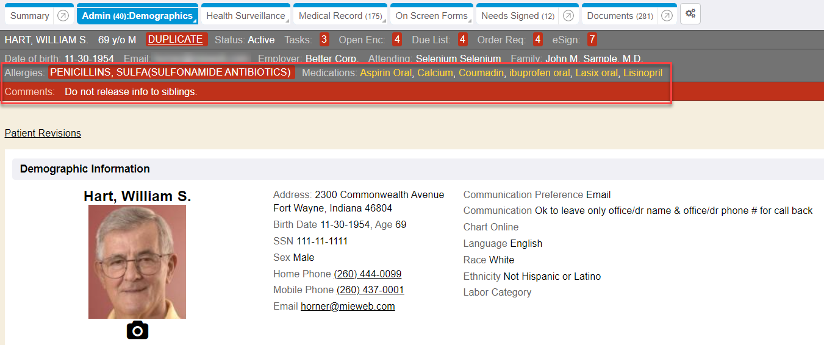Image resolution: width=824 pixels, height=345 pixels.
Task: Click the camera icon under patient photo
Action: tap(137, 330)
